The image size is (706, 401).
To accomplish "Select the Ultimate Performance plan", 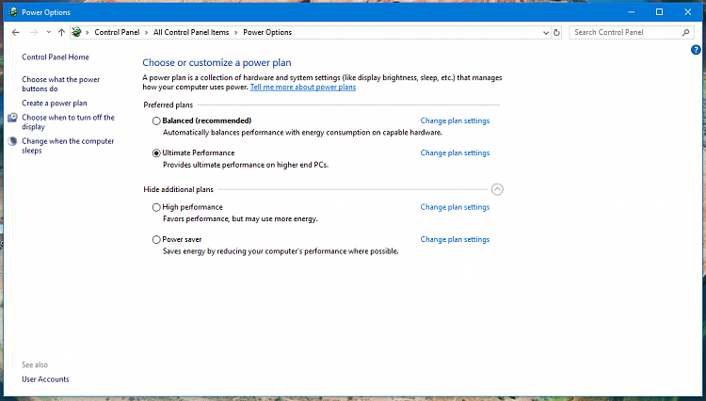I will tap(156, 153).
